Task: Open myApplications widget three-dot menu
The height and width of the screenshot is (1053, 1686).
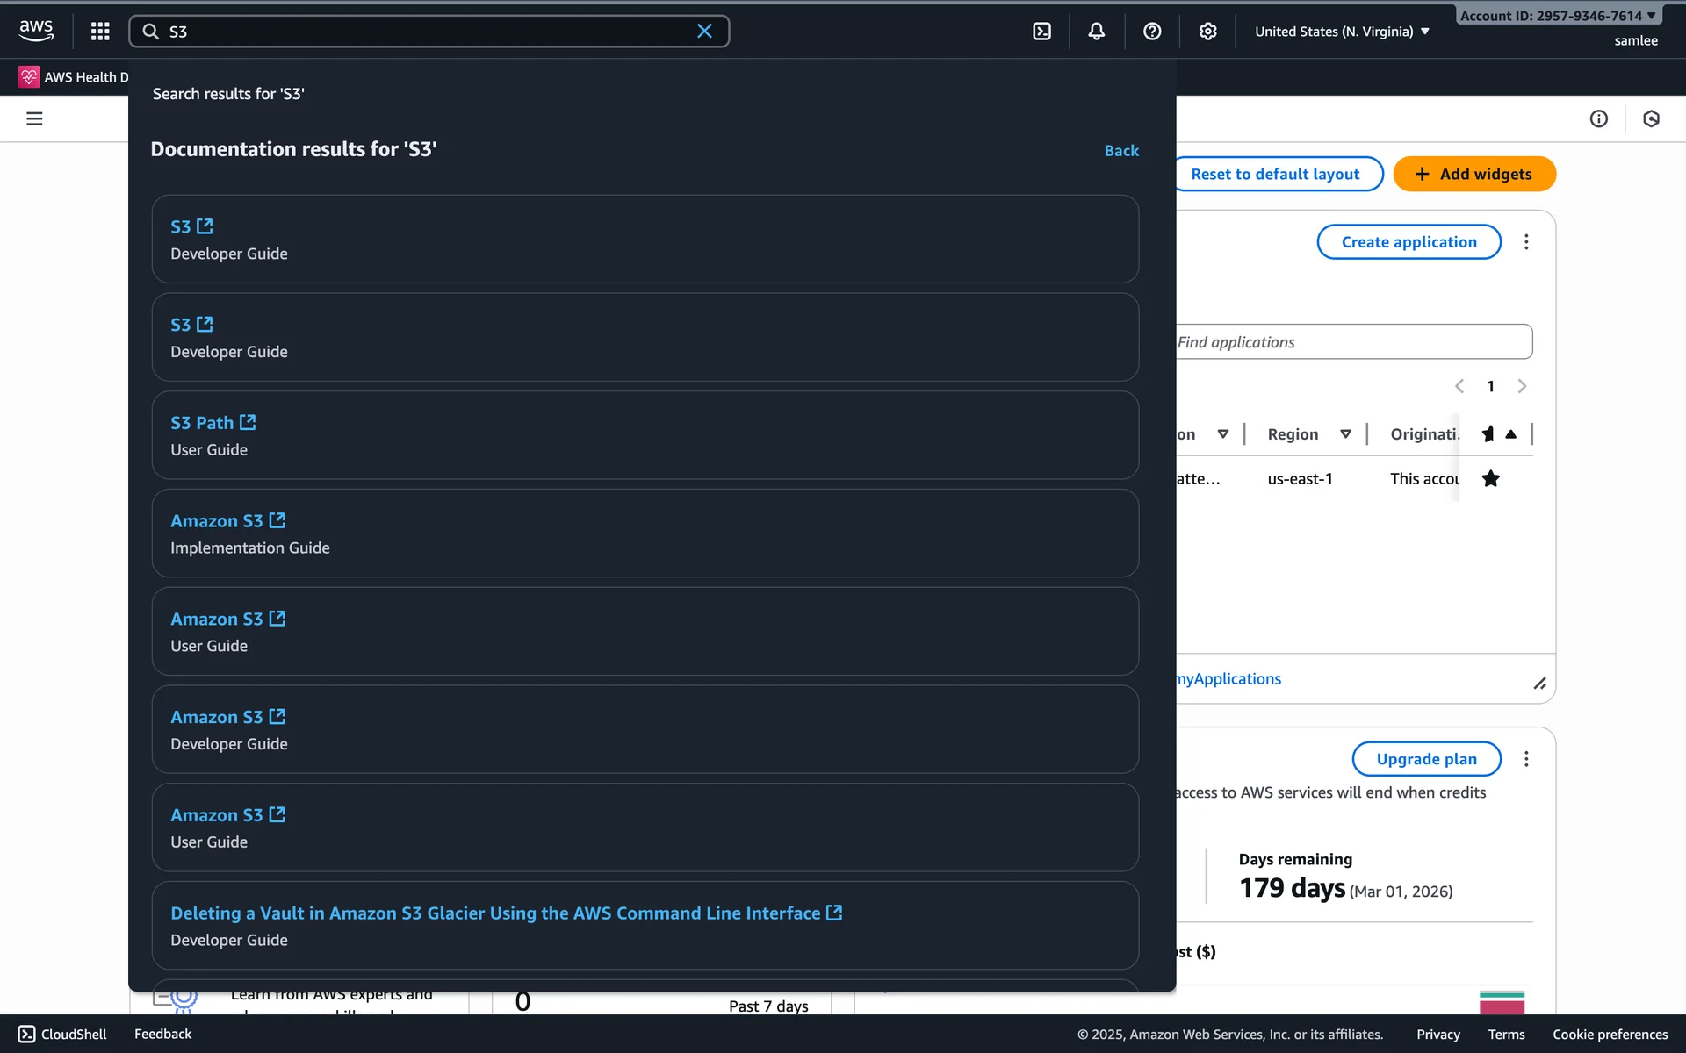Action: pyautogui.click(x=1526, y=242)
